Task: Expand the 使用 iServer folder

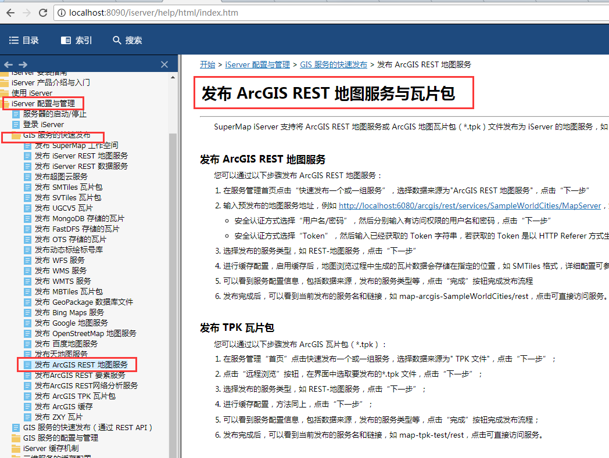Action: (x=32, y=93)
